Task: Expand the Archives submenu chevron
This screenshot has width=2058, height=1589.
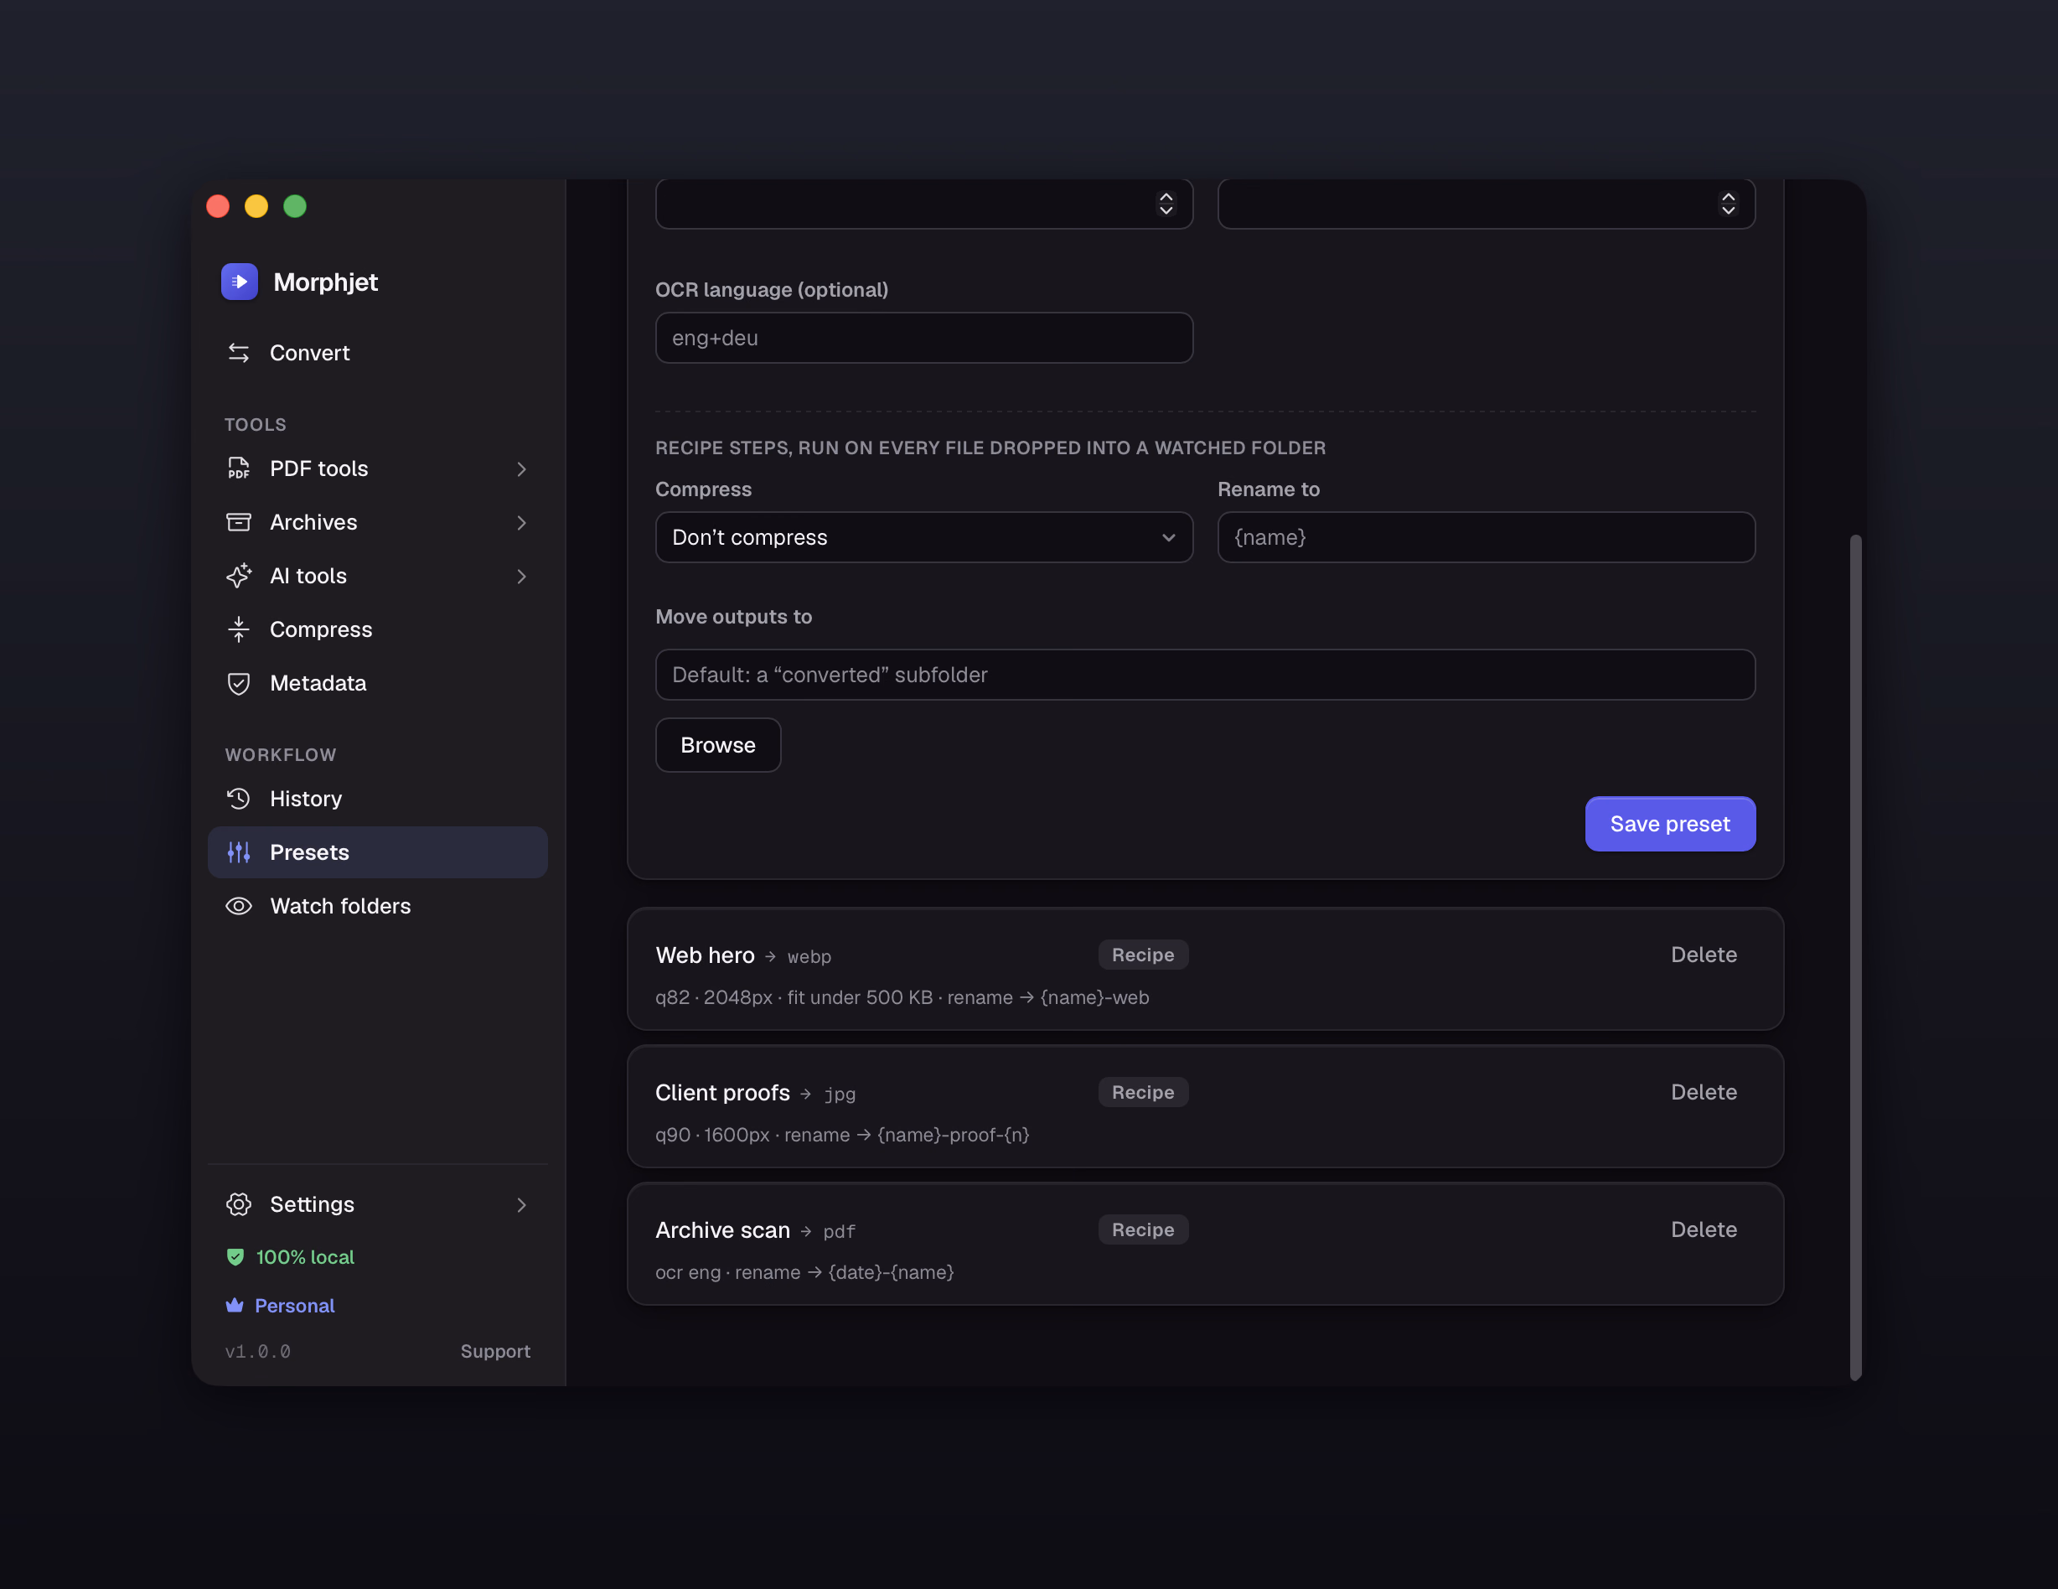Action: pos(521,523)
